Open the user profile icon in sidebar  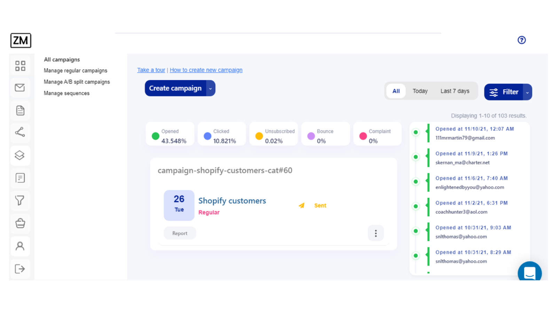[20, 246]
